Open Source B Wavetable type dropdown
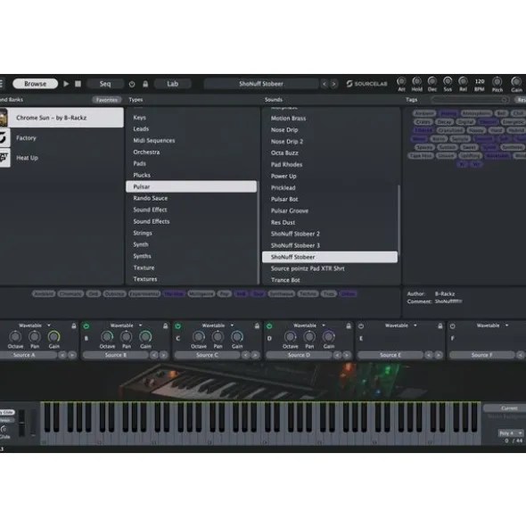 point(127,325)
